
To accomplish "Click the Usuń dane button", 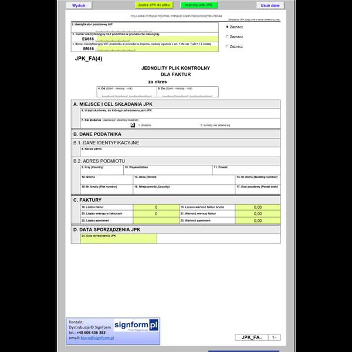I will pyautogui.click(x=270, y=5).
